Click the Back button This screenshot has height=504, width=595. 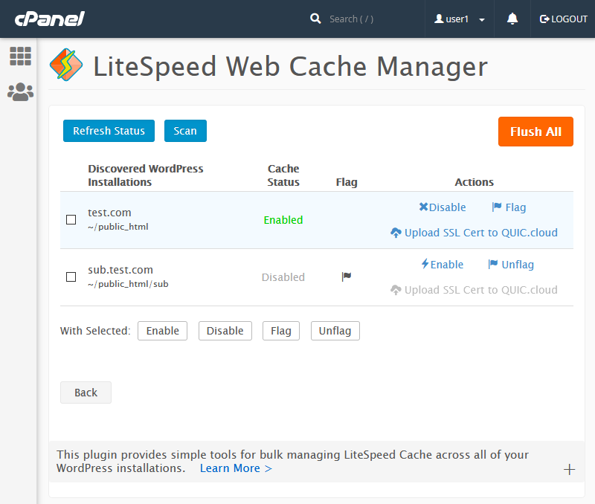(86, 392)
